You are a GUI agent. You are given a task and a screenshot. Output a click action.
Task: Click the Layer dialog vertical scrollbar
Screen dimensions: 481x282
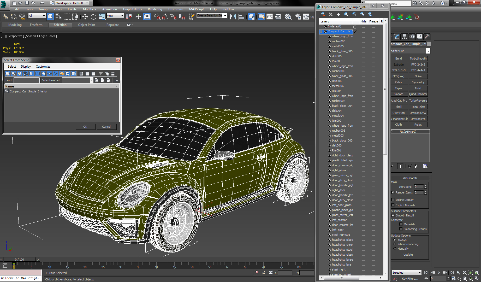click(385, 89)
